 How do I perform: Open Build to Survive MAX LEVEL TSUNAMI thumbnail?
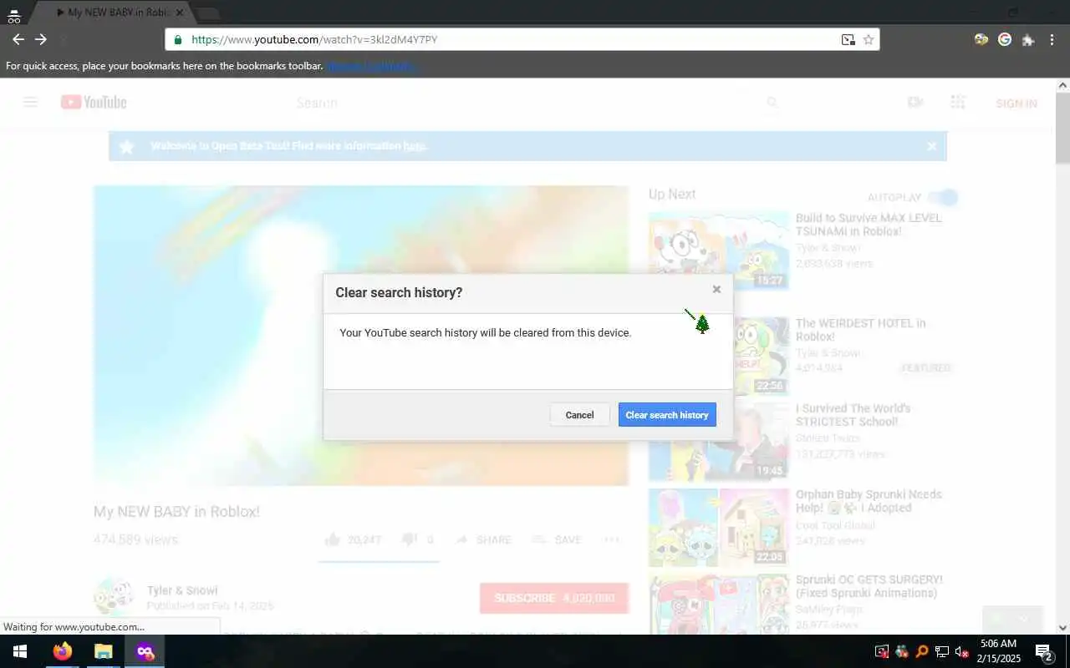719,250
